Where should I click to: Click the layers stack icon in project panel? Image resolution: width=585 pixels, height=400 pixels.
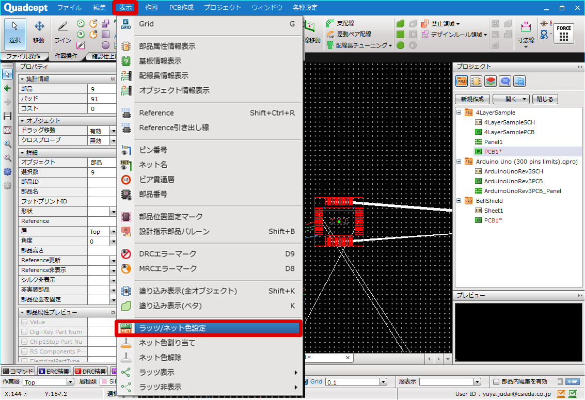(x=491, y=81)
